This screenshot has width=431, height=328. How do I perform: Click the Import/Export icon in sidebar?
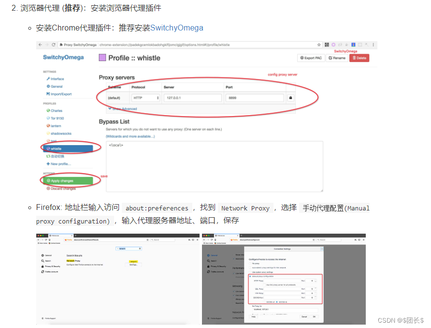pos(48,94)
